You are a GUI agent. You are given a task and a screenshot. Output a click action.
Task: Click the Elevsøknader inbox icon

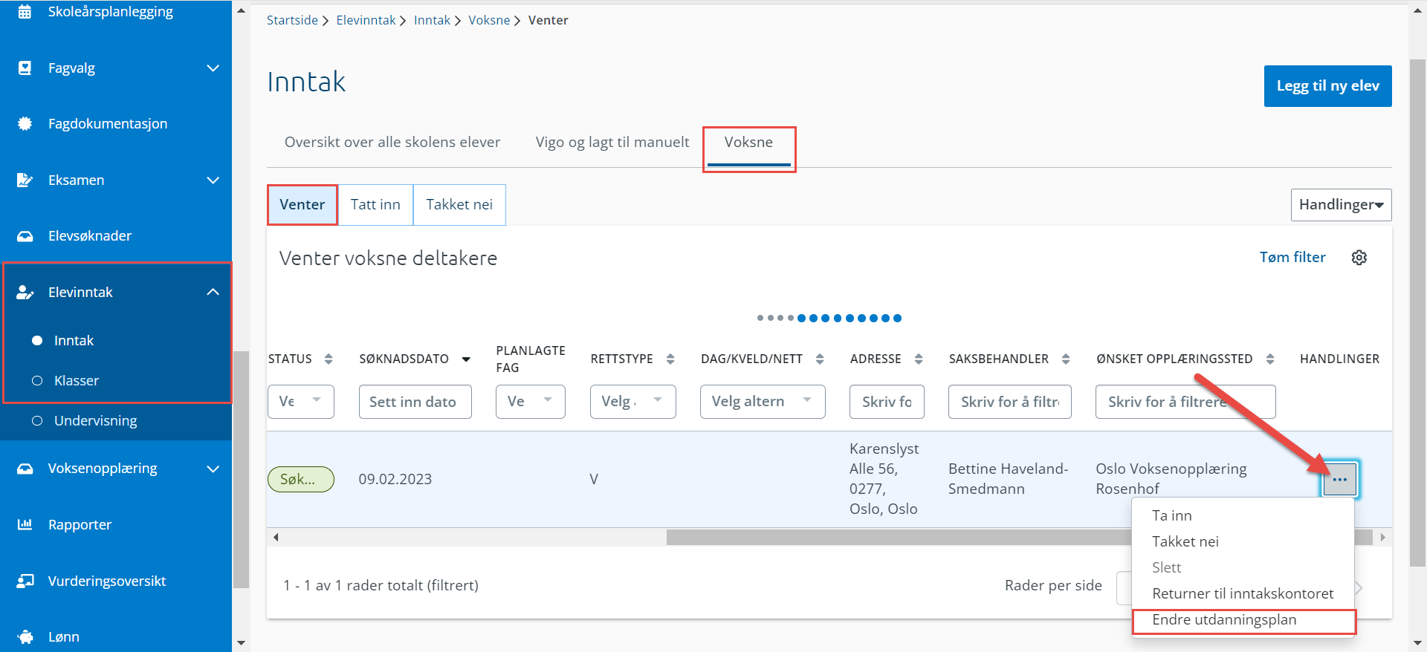pyautogui.click(x=25, y=236)
